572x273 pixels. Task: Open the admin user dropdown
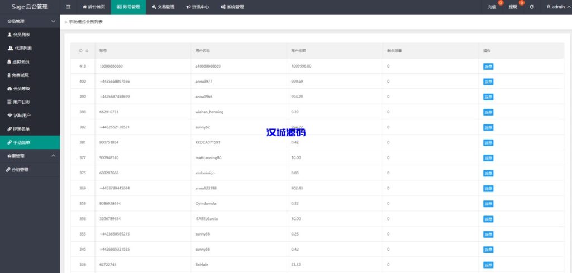pos(558,7)
